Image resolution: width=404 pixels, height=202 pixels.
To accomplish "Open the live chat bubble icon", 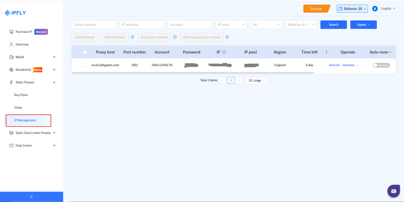I will click(393, 191).
